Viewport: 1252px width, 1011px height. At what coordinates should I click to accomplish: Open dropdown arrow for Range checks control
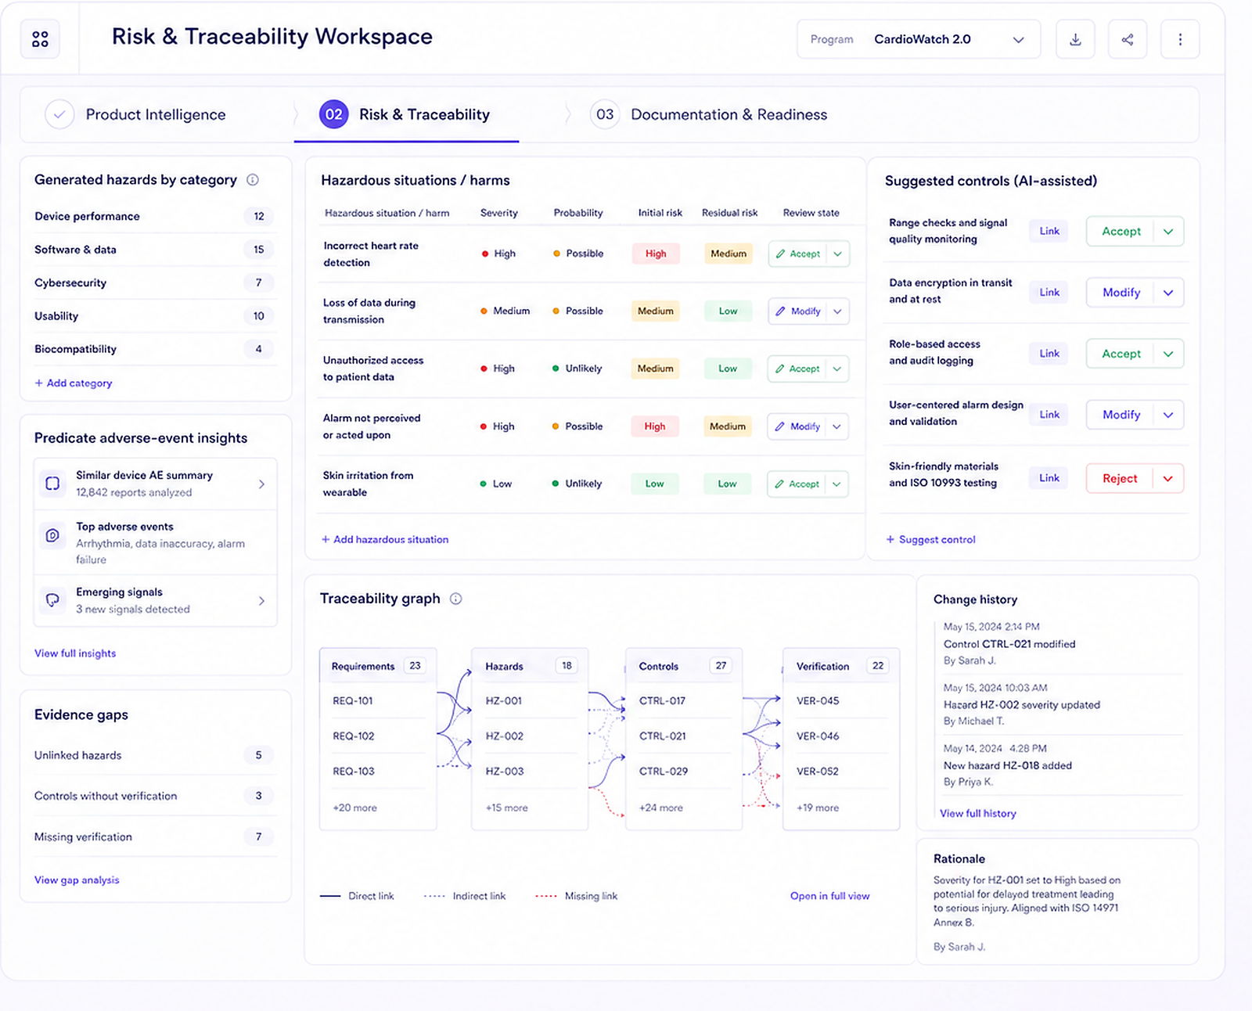[1168, 232]
